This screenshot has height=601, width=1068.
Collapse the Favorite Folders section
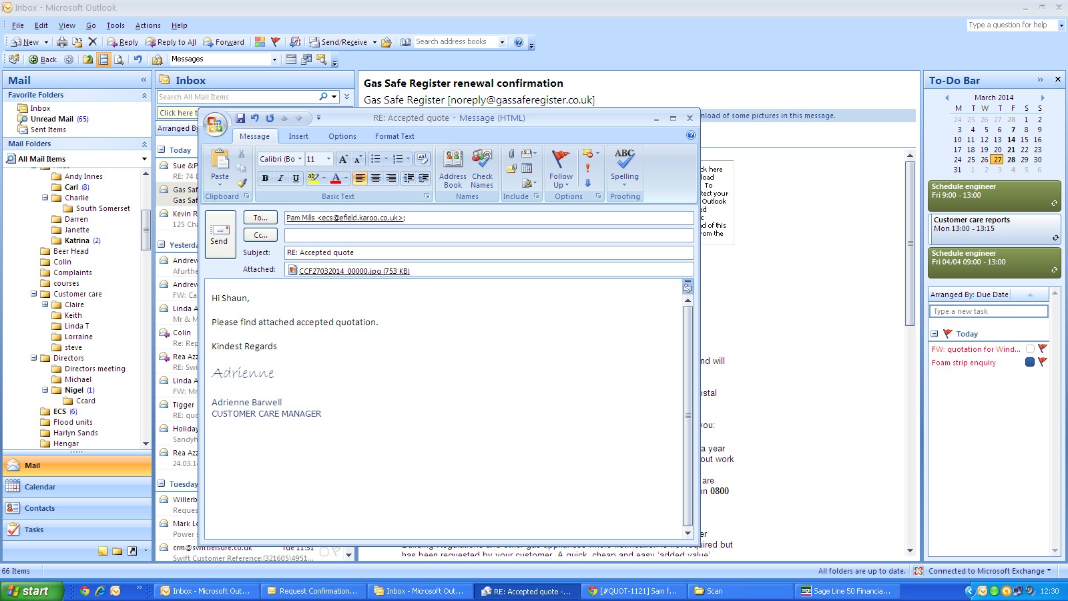(x=144, y=95)
